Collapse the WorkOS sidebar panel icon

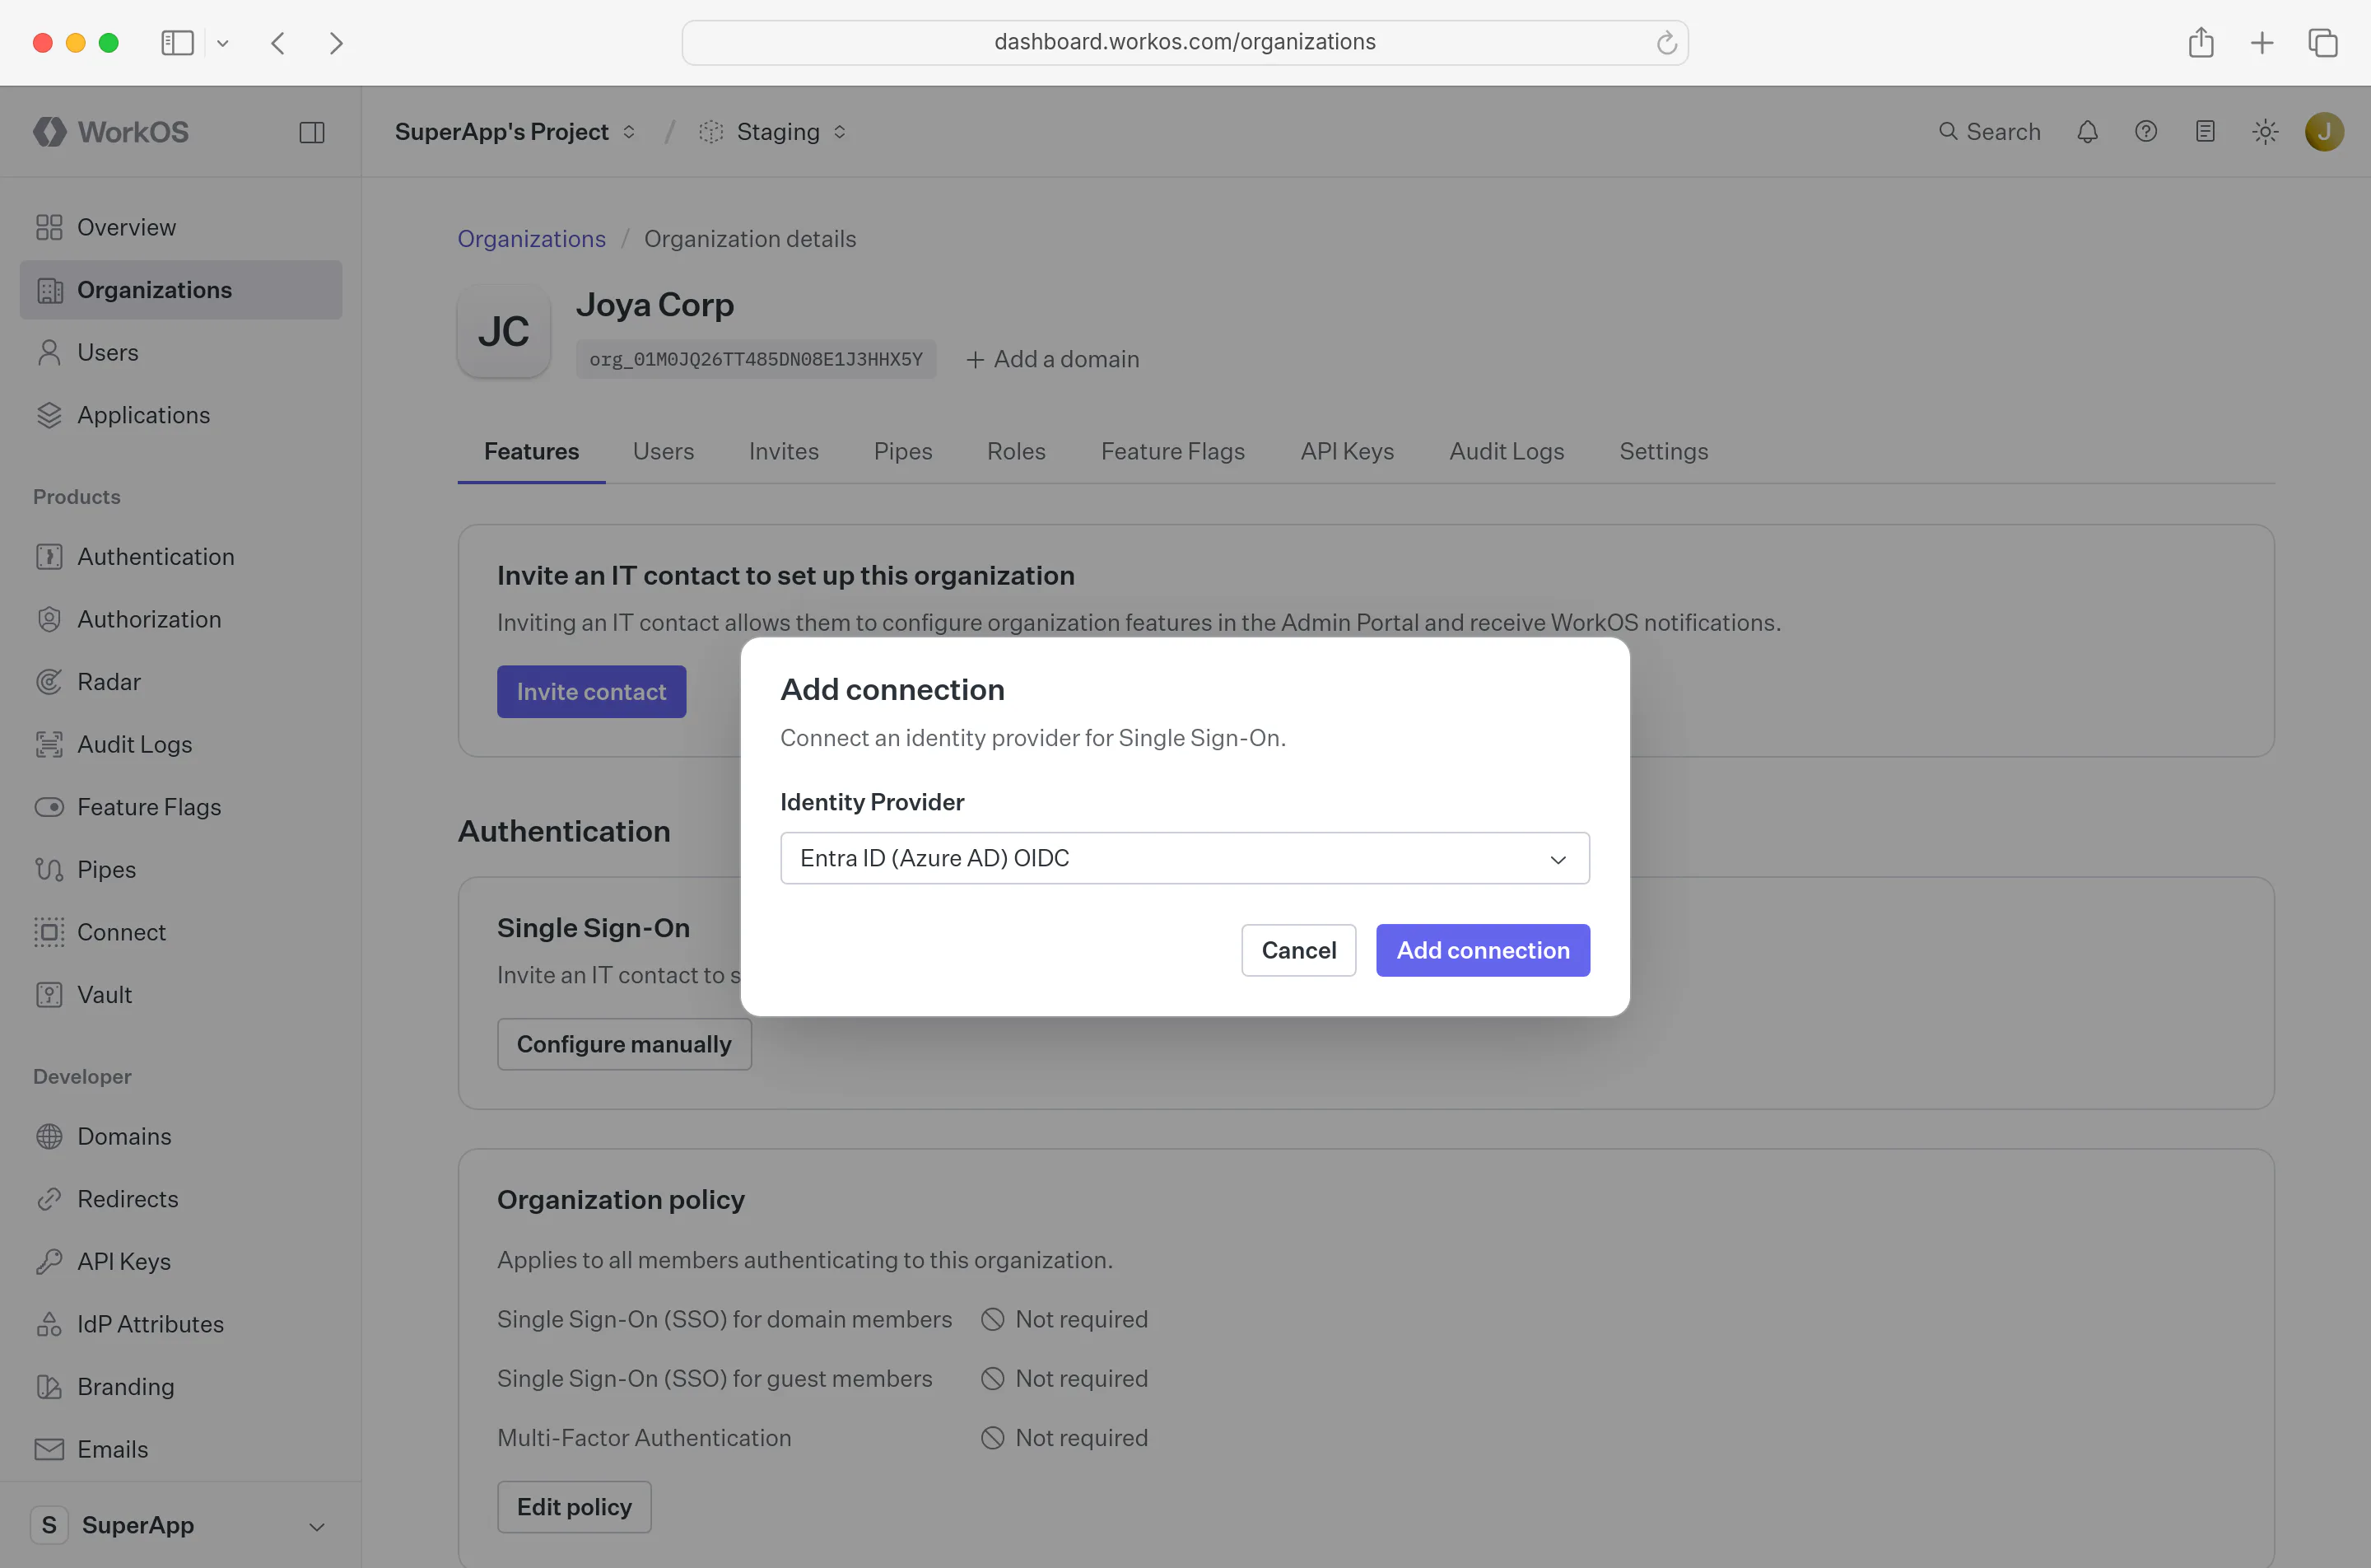coord(312,132)
